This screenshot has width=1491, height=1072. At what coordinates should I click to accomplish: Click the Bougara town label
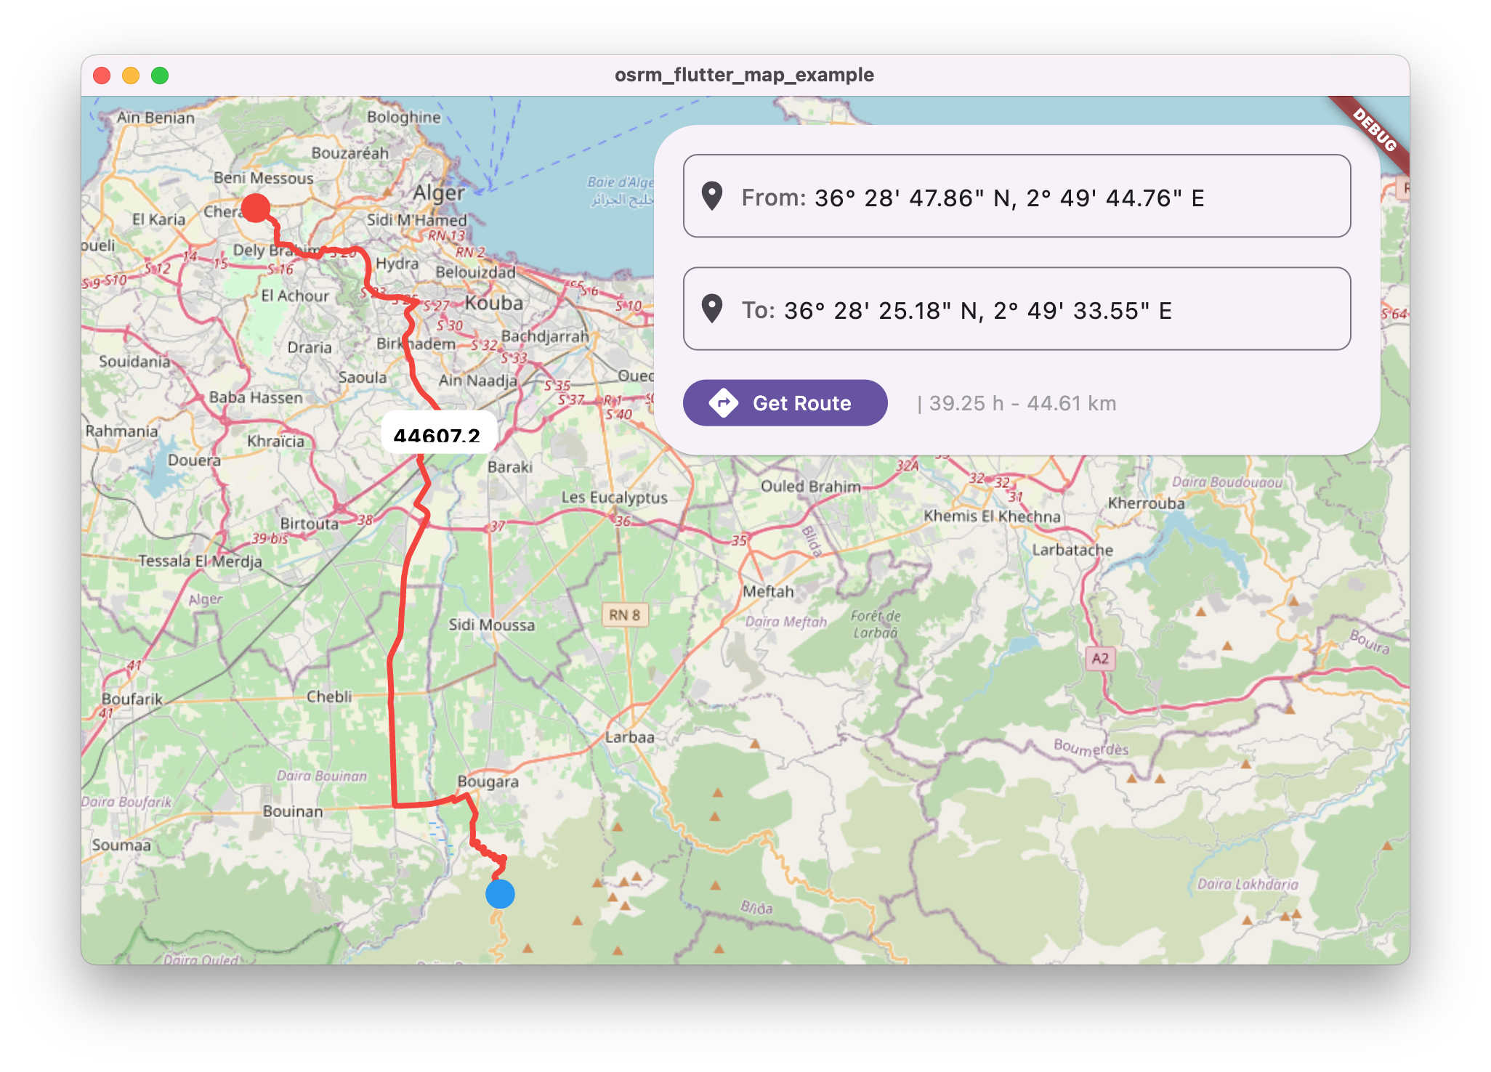pos(488,781)
